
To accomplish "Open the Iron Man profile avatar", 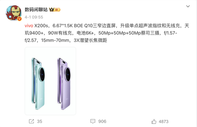I will (14, 13).
